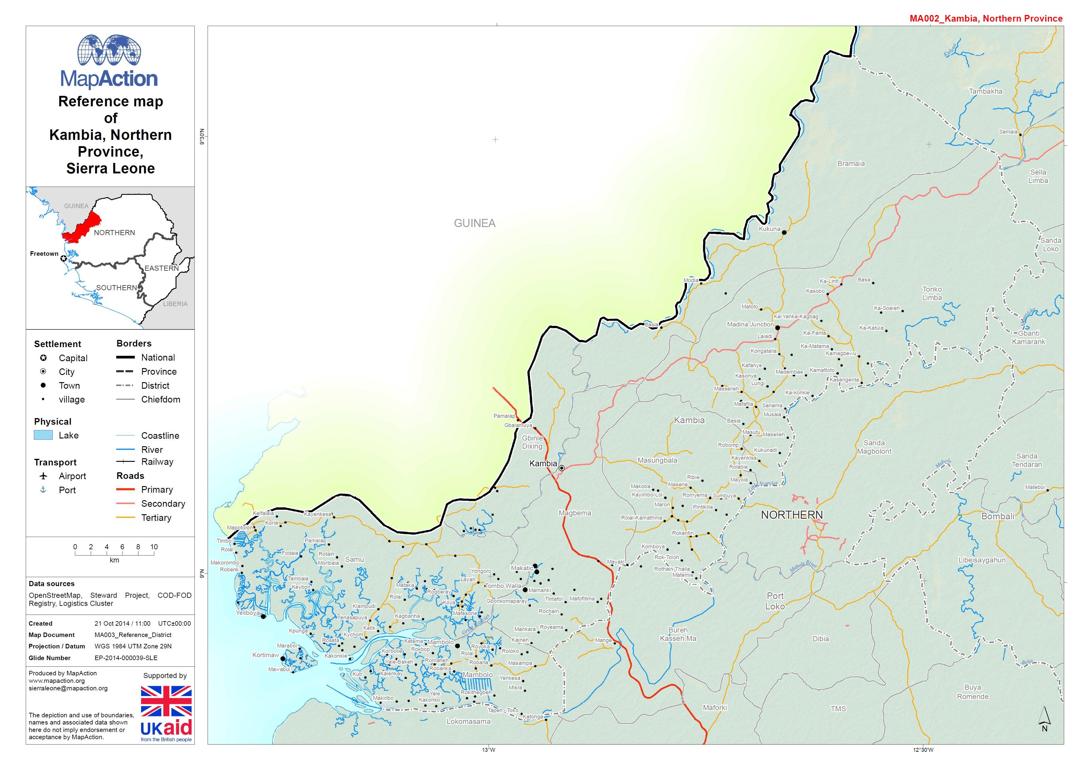Click the Bureh Kasseh Ma label
Viewport: 1089px width, 770px height.
click(x=678, y=634)
